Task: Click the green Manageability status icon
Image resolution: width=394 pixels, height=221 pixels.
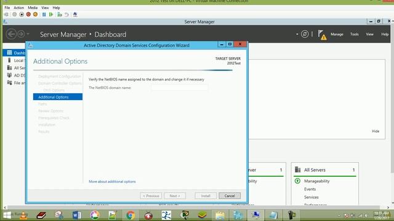Action: click(x=297, y=180)
